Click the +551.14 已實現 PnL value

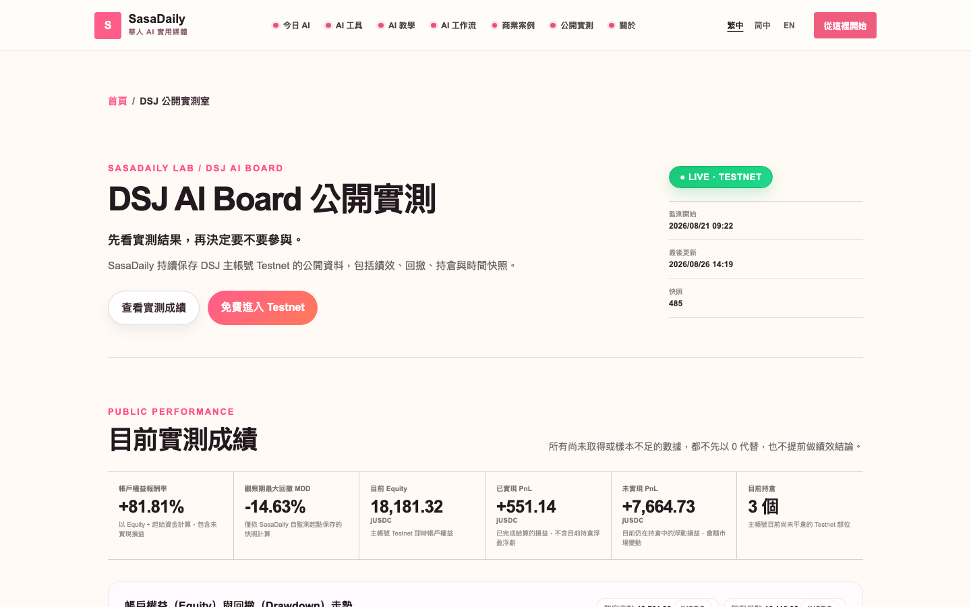[x=527, y=507]
